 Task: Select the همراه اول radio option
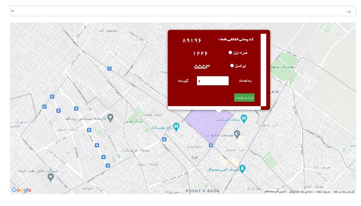(x=230, y=52)
